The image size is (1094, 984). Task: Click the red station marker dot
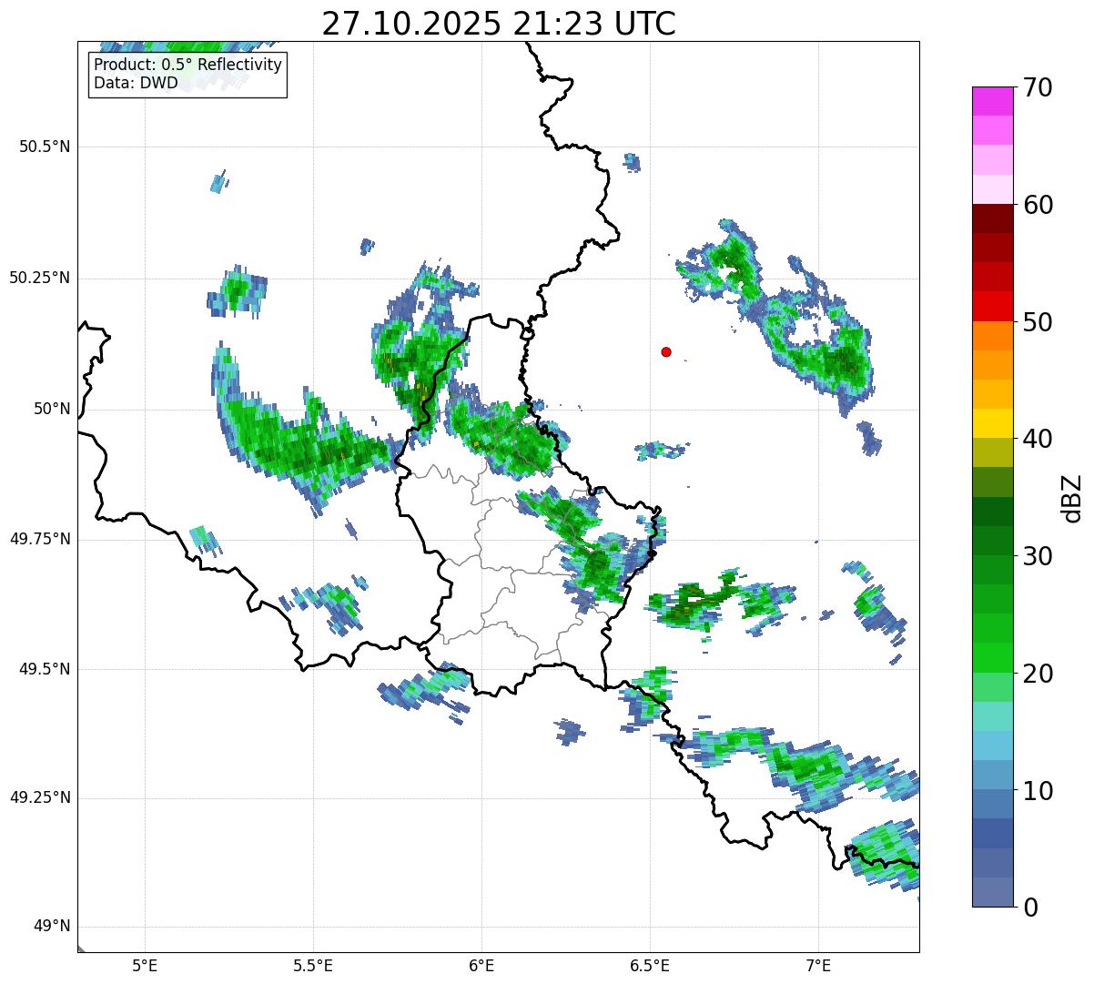point(666,351)
